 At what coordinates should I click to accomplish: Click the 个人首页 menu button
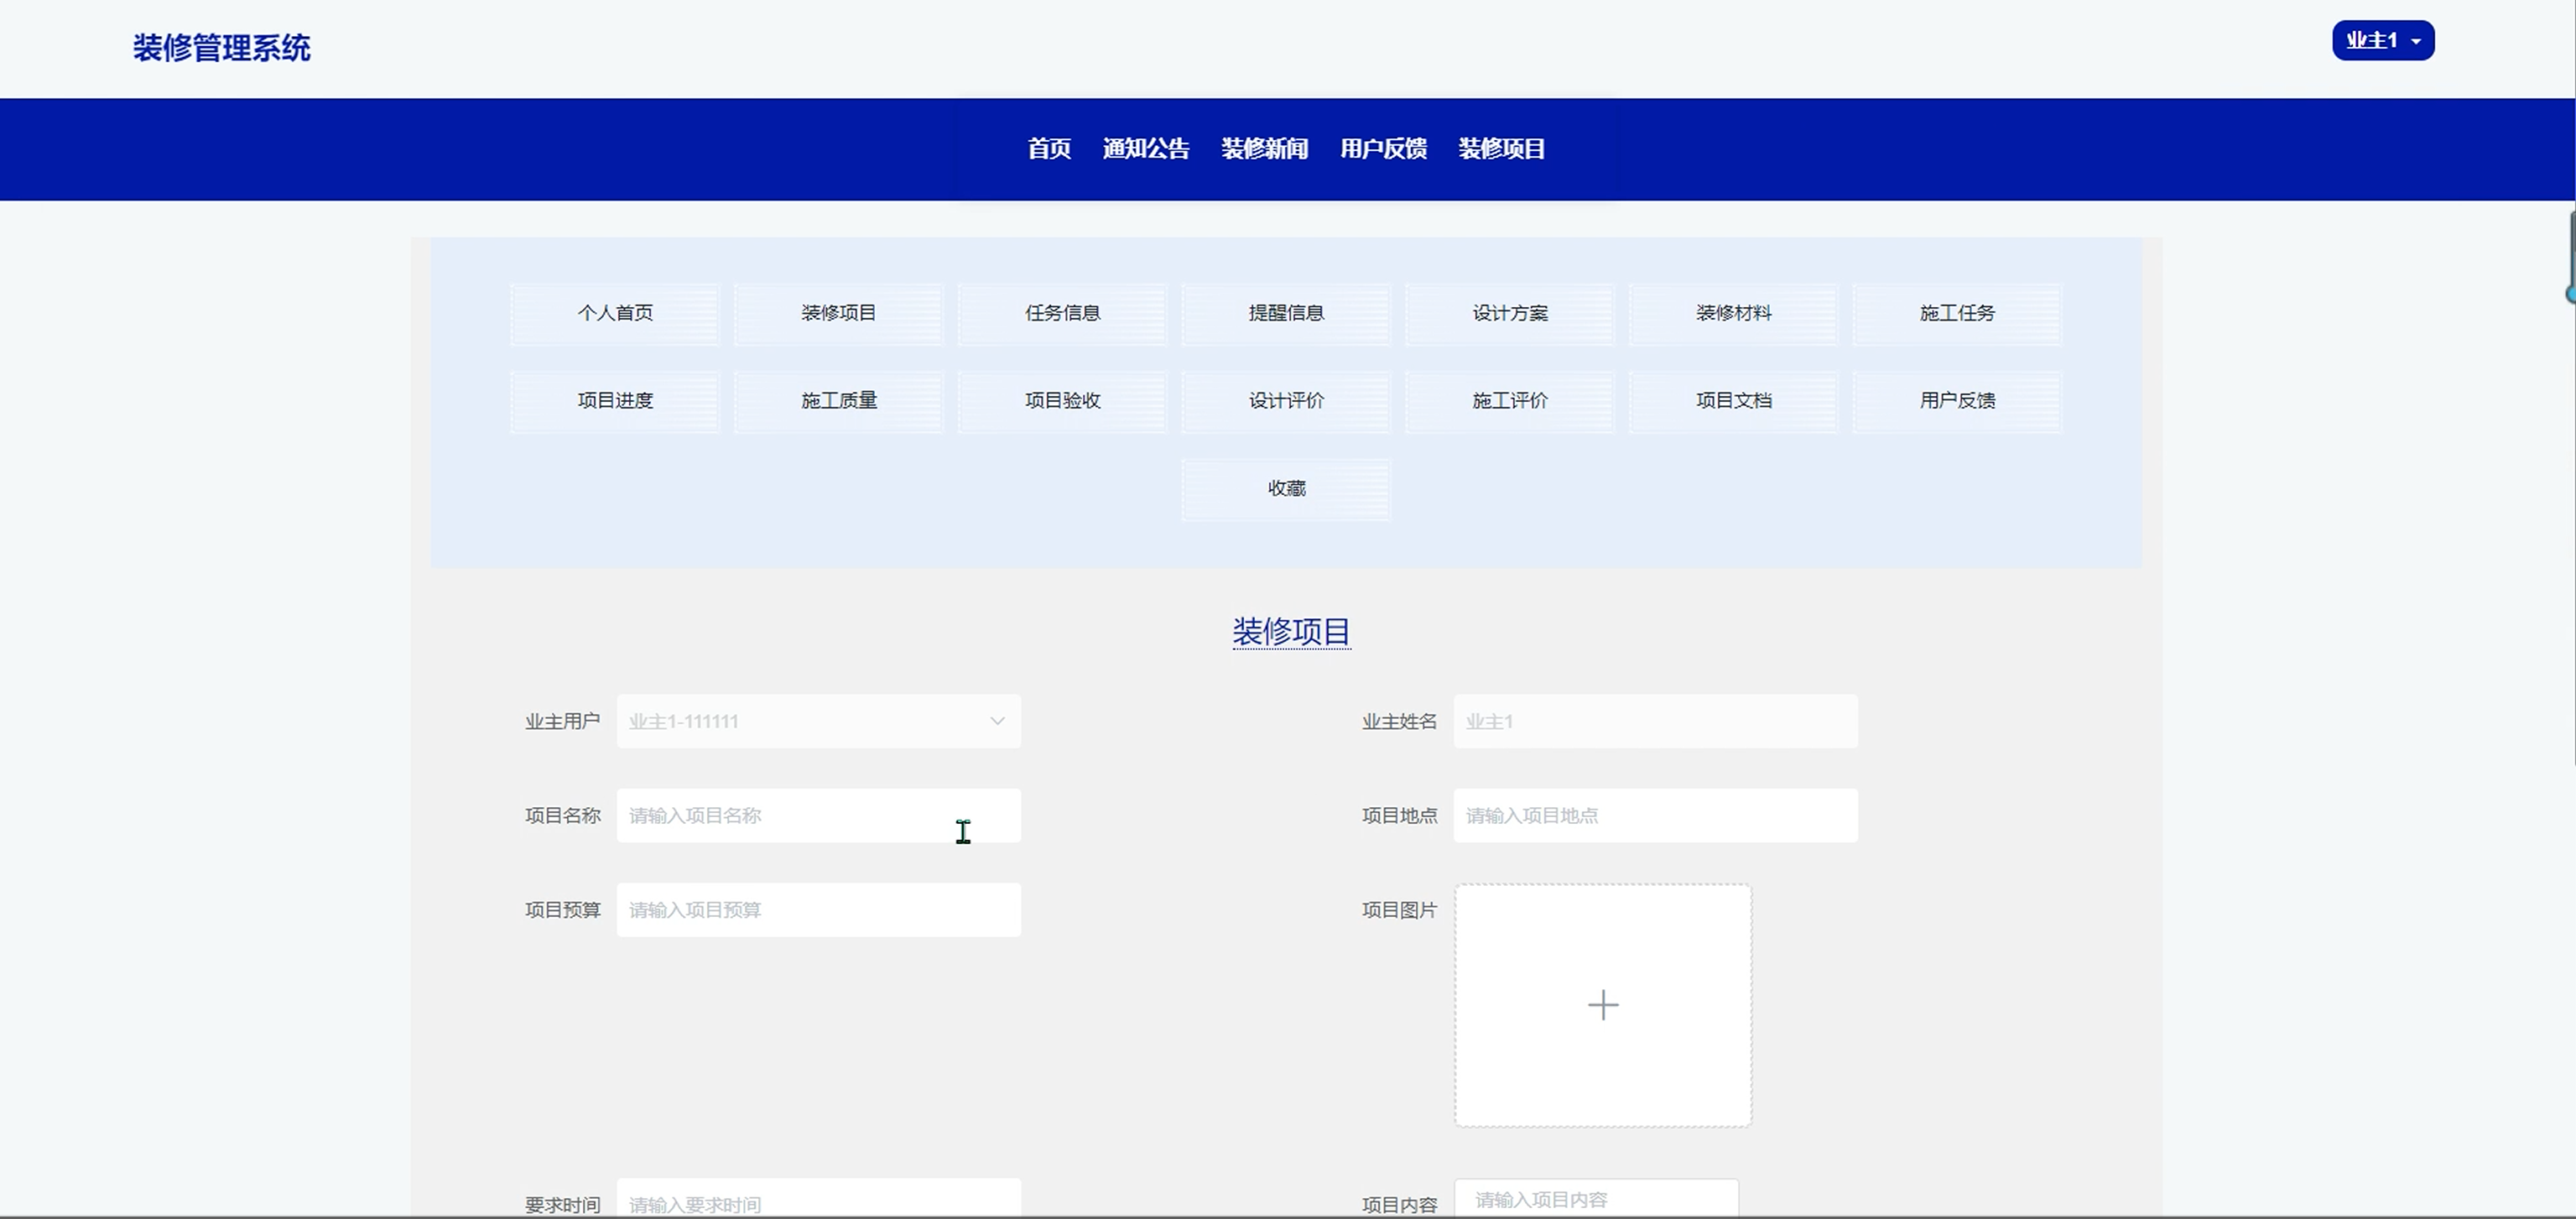(x=615, y=313)
